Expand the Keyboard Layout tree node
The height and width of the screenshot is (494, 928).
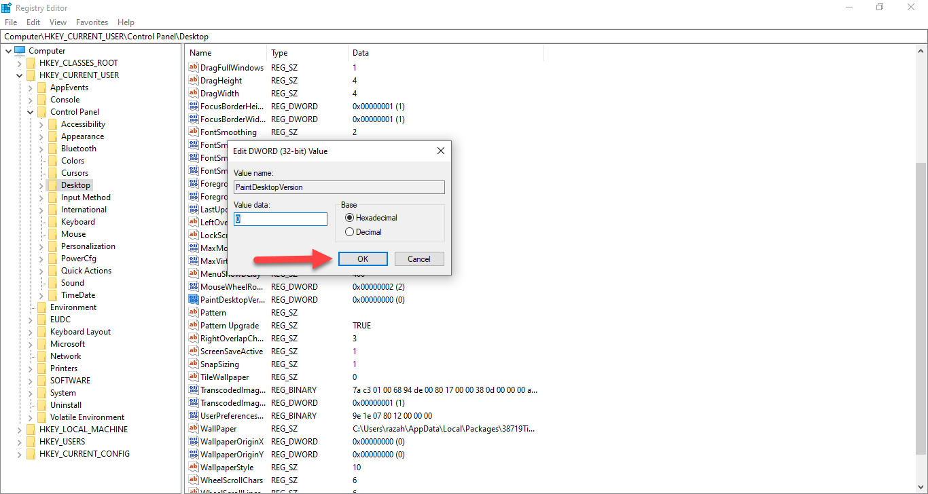coord(31,332)
